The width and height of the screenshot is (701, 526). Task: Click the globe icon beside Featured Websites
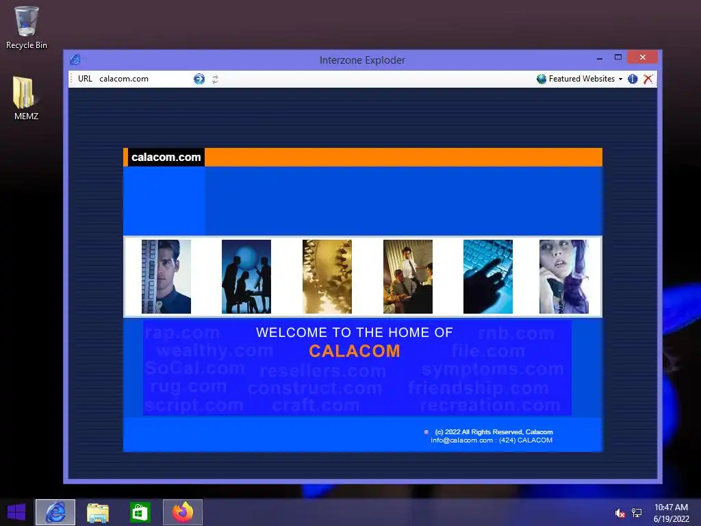[x=541, y=79]
